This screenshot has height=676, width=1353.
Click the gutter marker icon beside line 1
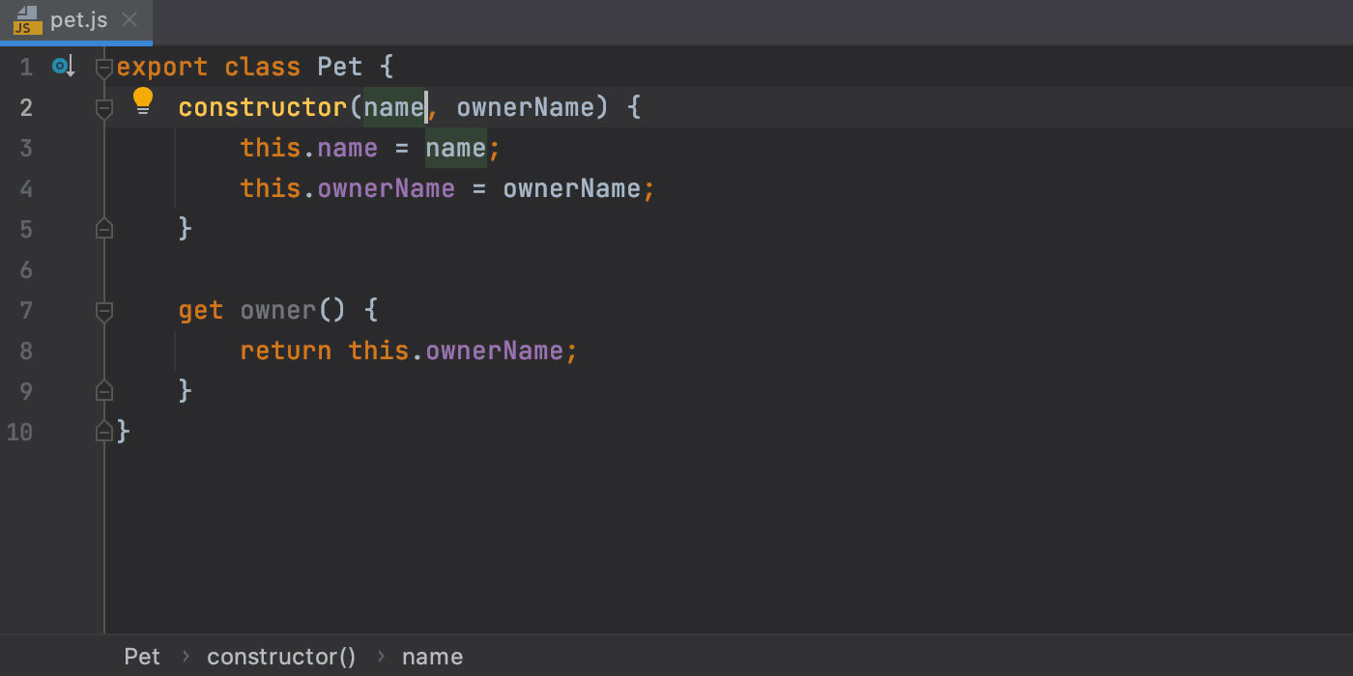tap(63, 67)
